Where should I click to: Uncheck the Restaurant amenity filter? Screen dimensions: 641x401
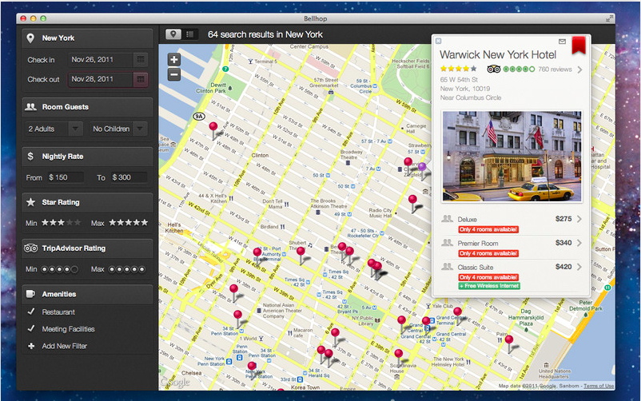pyautogui.click(x=31, y=312)
